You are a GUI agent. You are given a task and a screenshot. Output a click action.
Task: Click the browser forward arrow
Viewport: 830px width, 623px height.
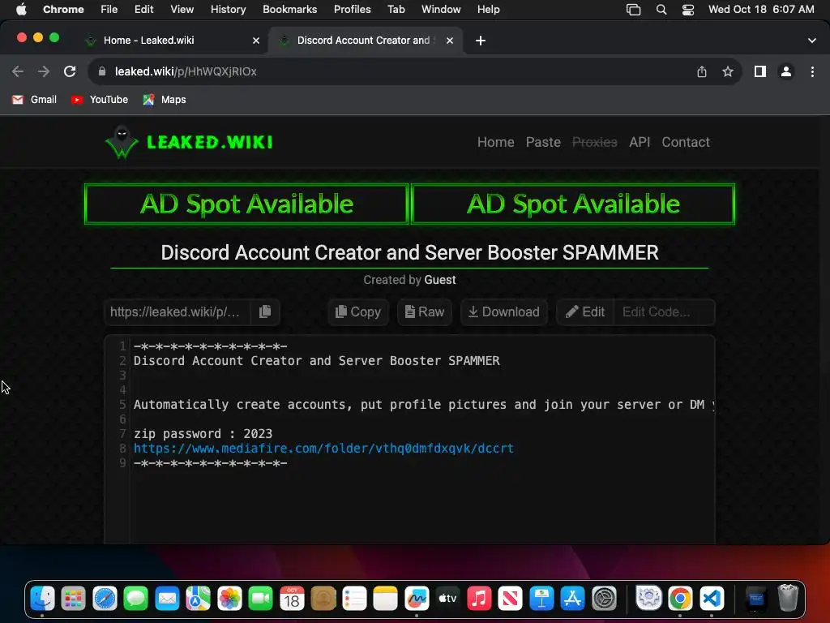pos(44,71)
